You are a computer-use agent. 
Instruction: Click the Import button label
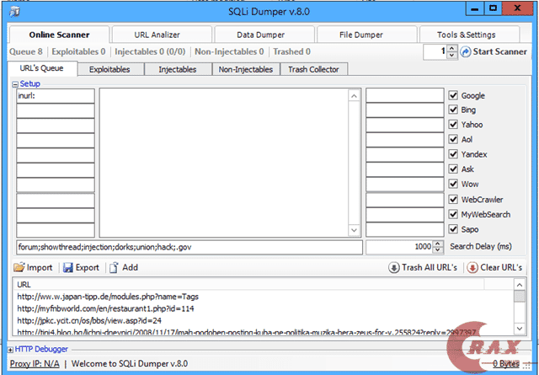40,267
